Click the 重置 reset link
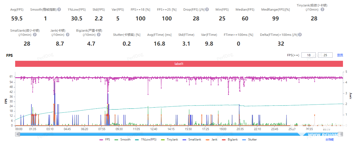 tap(340, 55)
